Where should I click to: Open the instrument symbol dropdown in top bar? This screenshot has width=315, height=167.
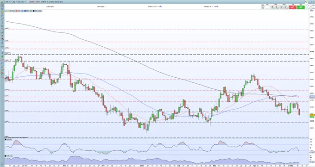tap(8, 2)
